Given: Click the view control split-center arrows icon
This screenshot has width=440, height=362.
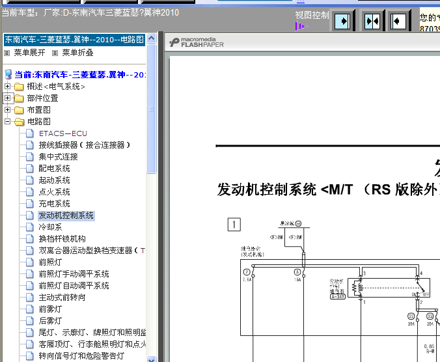Looking at the screenshot, I should pyautogui.click(x=372, y=21).
